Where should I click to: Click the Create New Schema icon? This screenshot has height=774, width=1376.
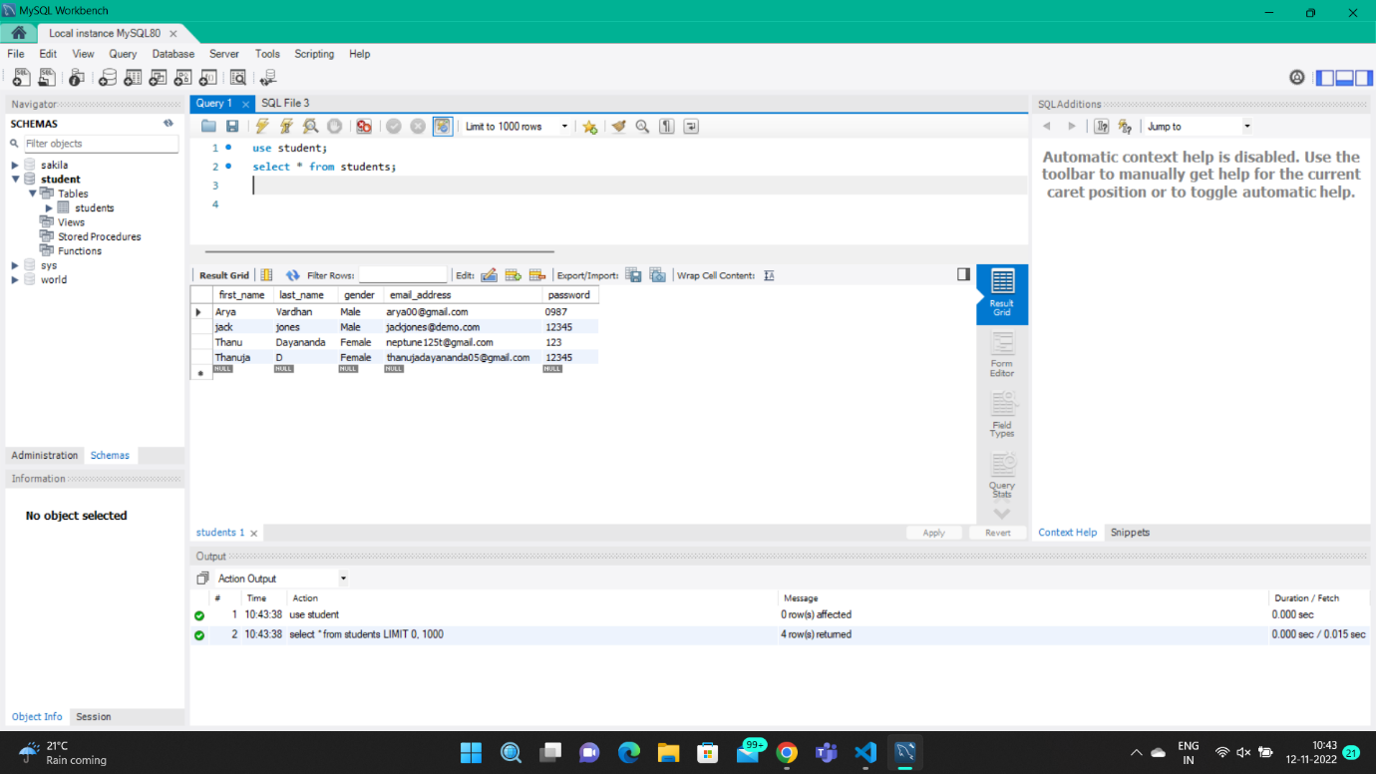click(x=108, y=77)
